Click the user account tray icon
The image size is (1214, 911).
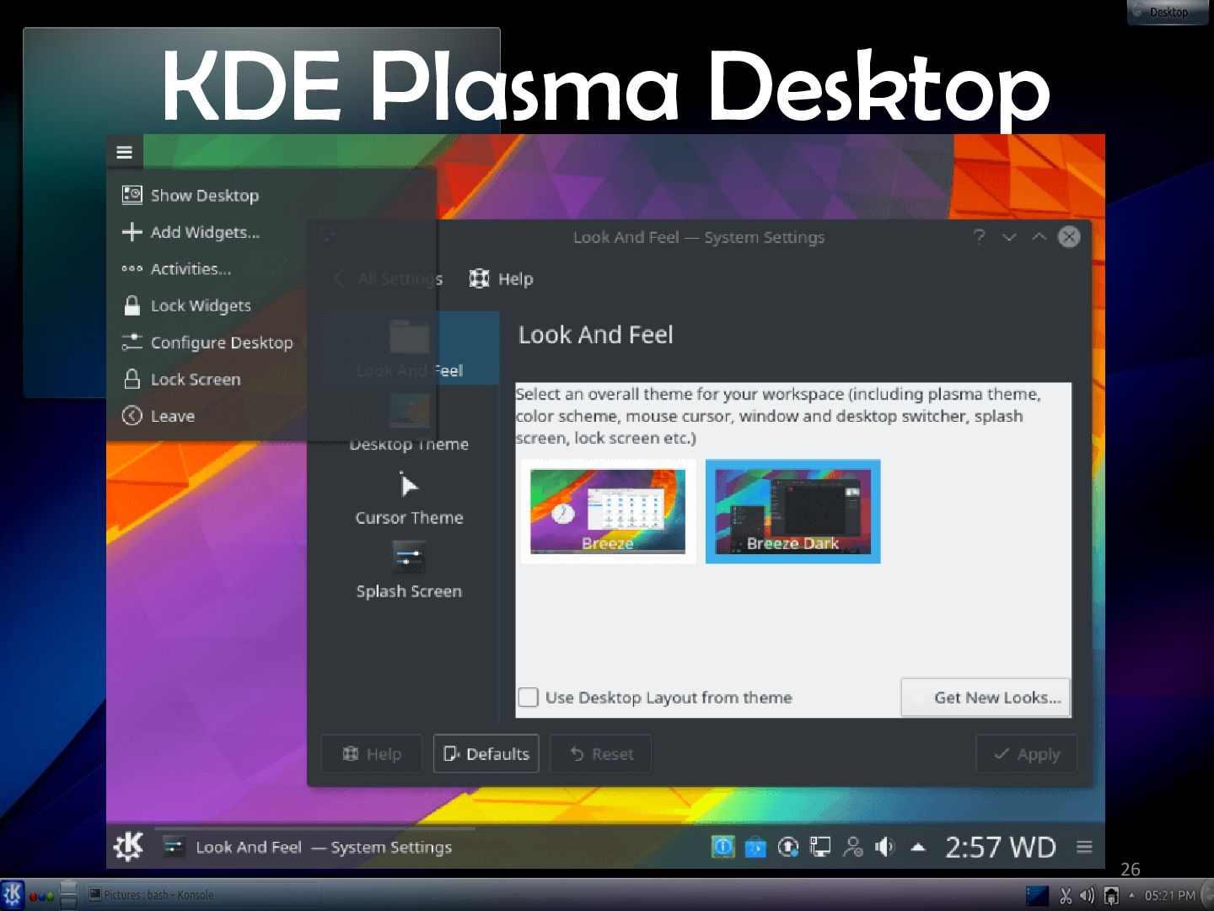(853, 847)
